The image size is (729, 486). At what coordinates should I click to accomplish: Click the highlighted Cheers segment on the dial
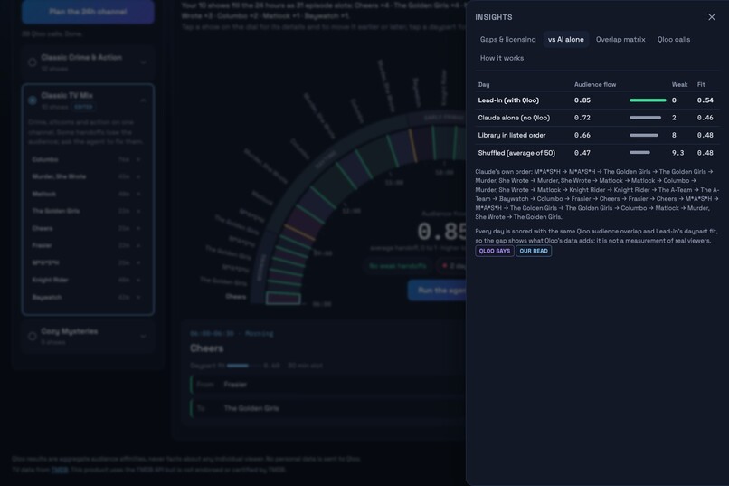[x=283, y=298]
